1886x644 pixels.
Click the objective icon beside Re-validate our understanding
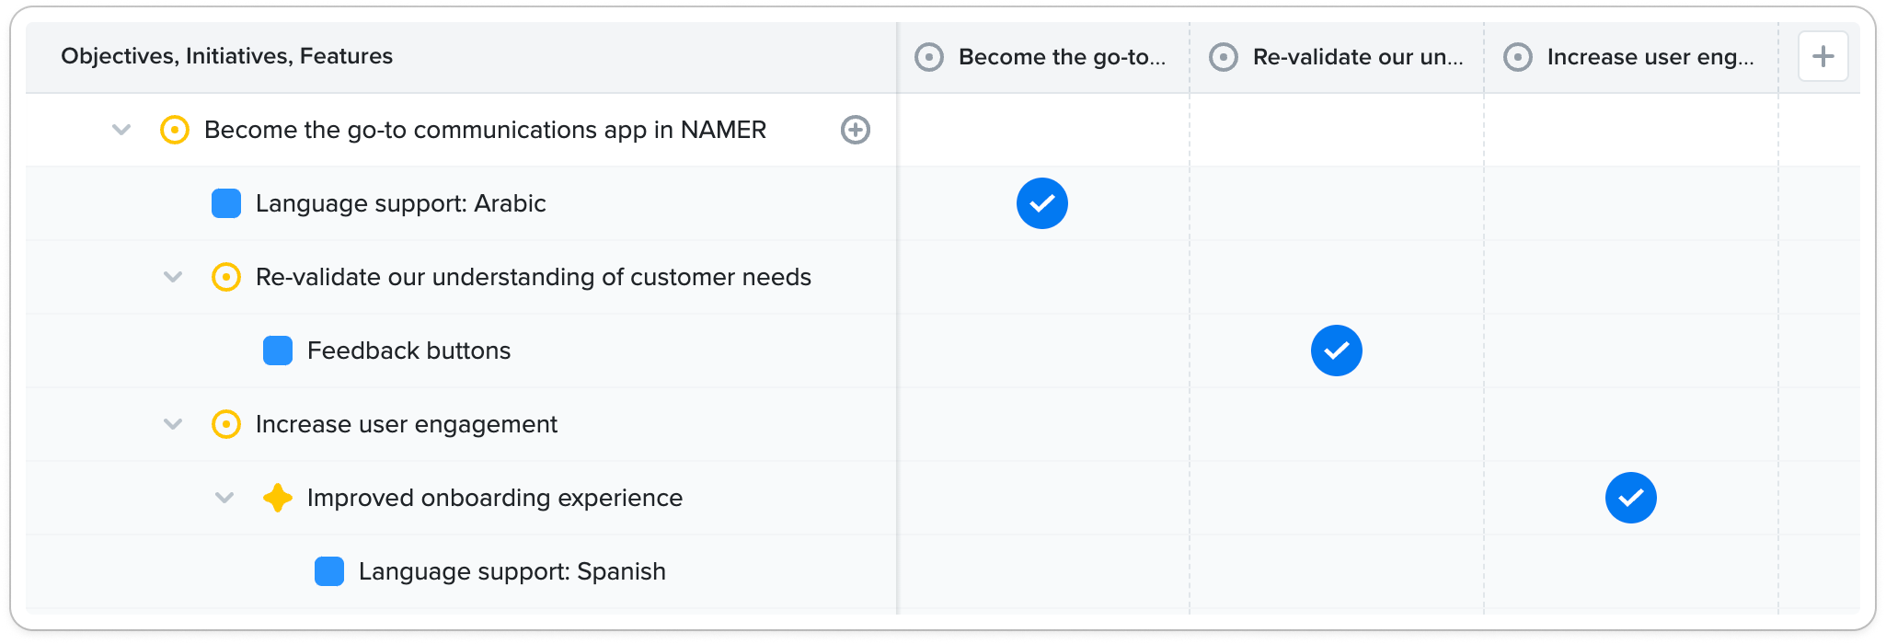(226, 277)
